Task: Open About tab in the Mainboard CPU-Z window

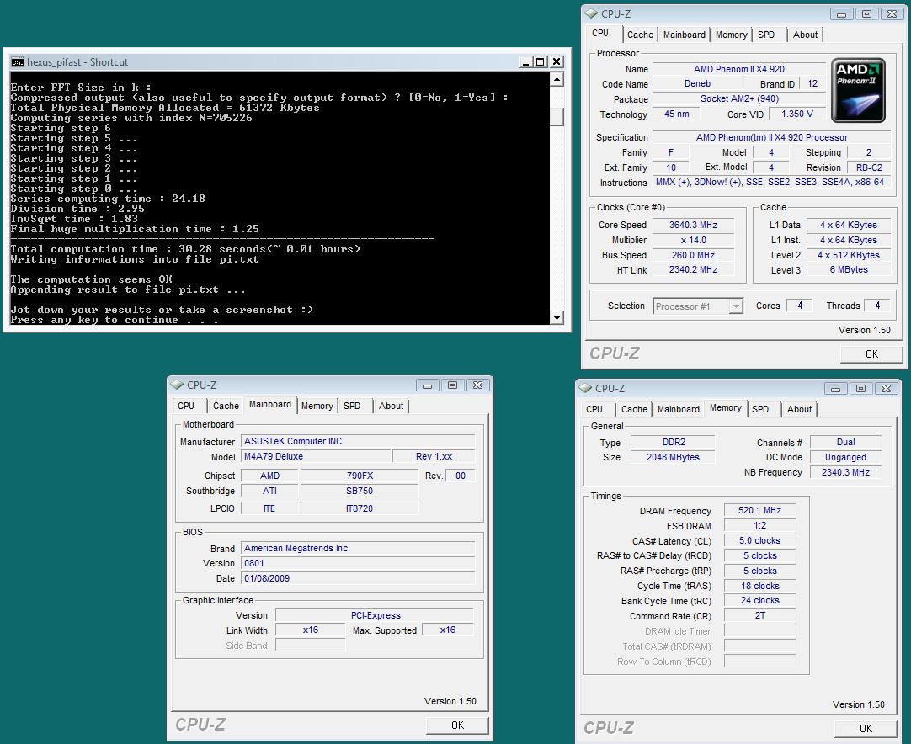Action: tap(391, 406)
